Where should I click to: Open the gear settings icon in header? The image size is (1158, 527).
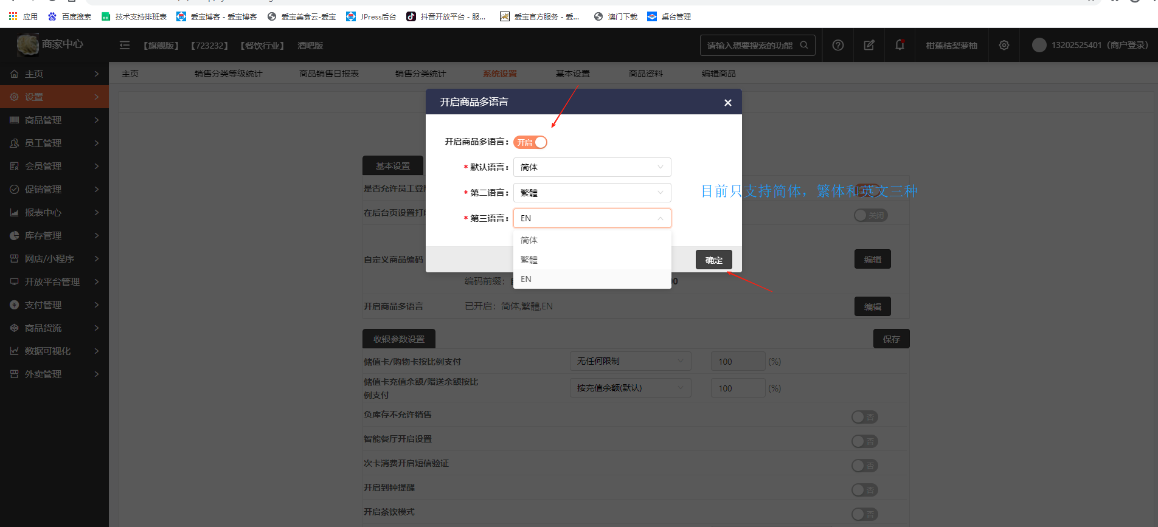[x=1004, y=45]
